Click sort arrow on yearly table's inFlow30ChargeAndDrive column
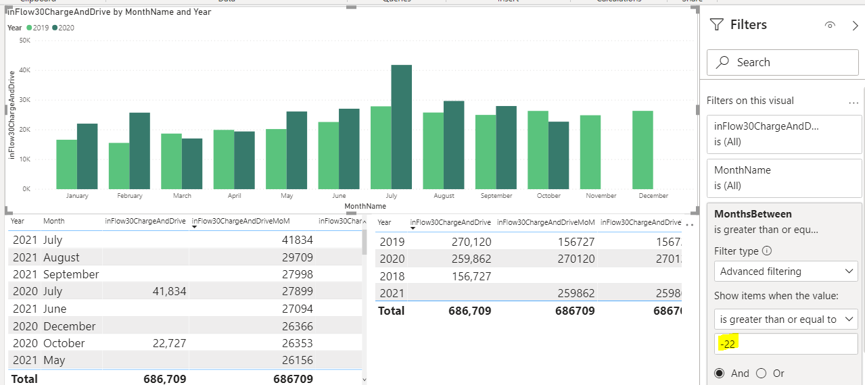The width and height of the screenshot is (865, 385). click(x=413, y=228)
